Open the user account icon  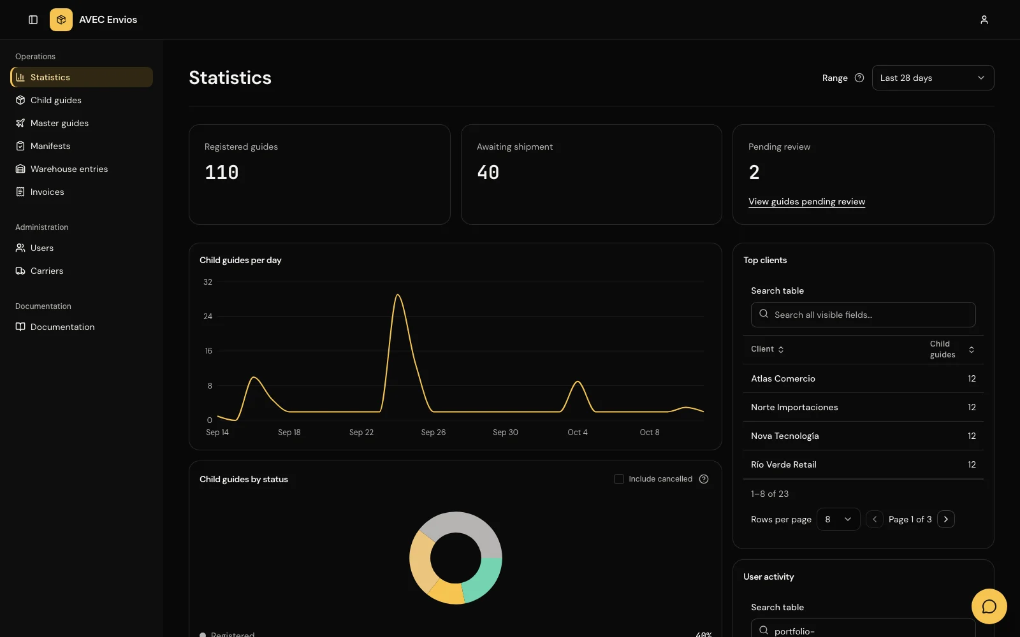pyautogui.click(x=984, y=20)
